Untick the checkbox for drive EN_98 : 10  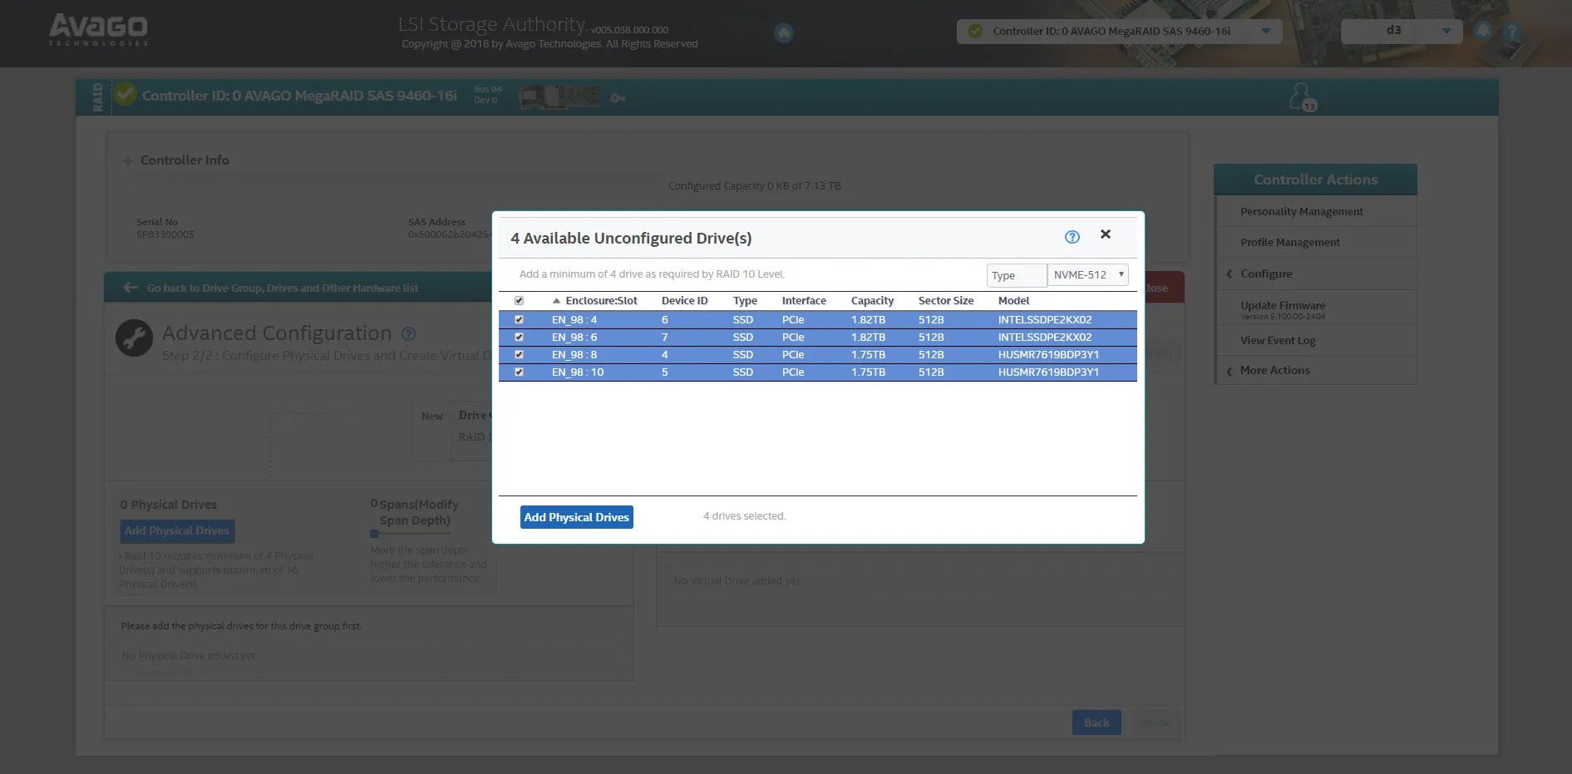click(519, 372)
